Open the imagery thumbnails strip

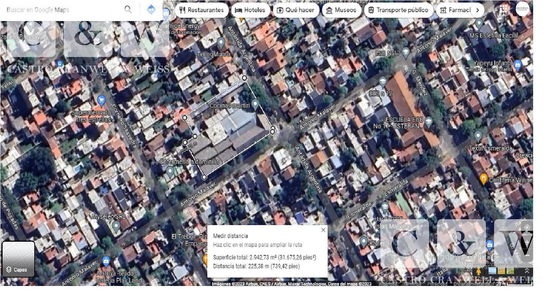point(501,271)
